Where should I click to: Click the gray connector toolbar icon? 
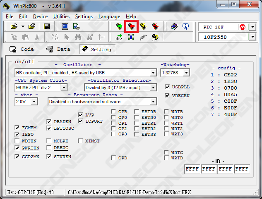(143, 37)
